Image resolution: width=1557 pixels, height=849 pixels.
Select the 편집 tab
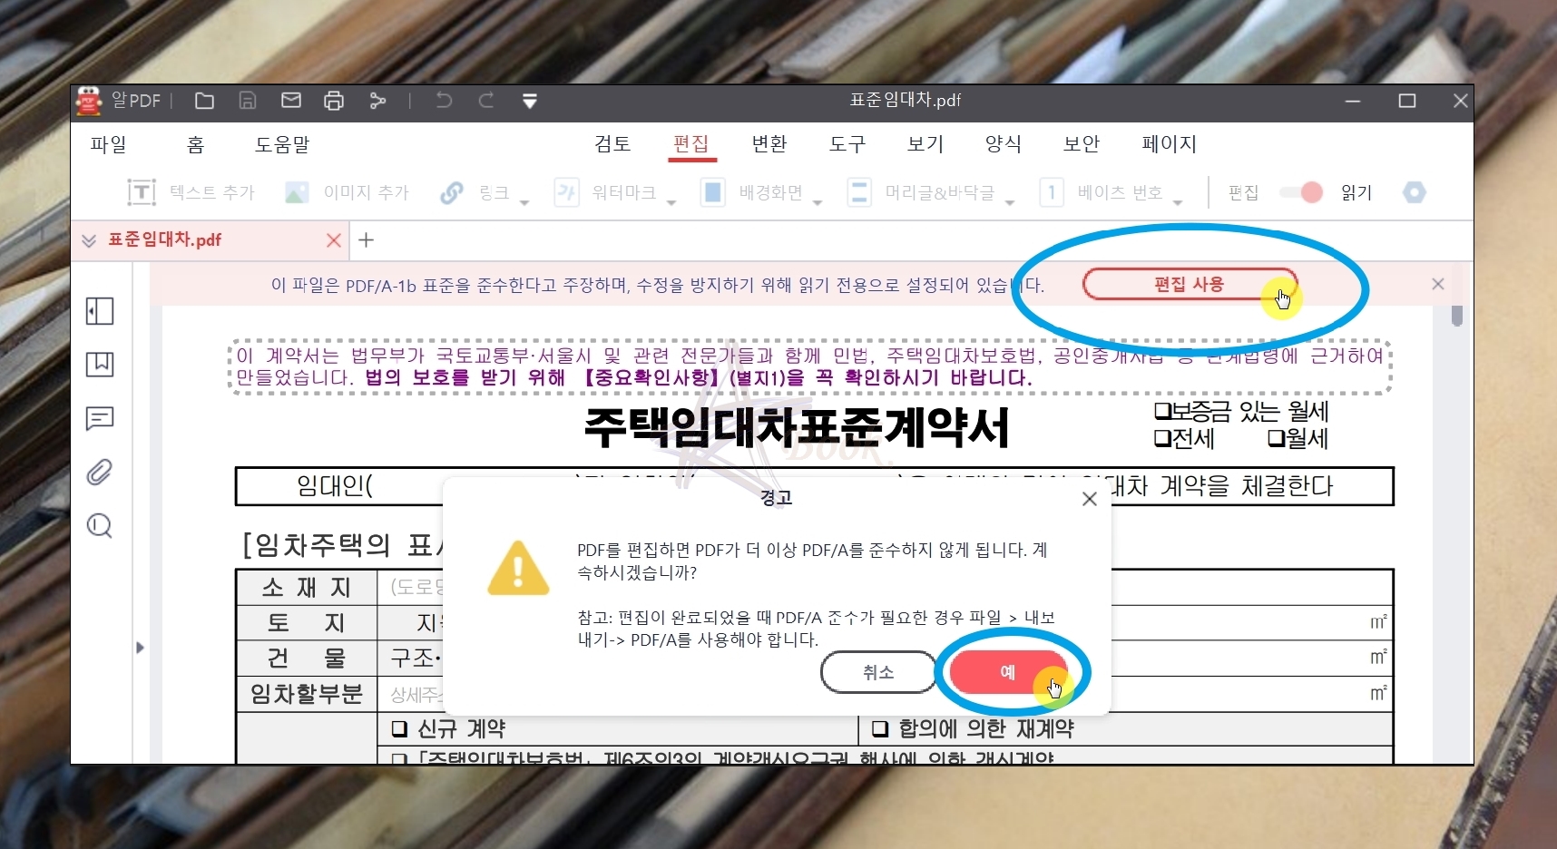pos(691,143)
